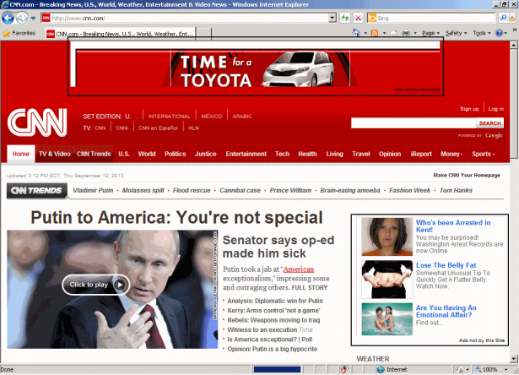Choose the ARABIC edition link

coord(242,117)
